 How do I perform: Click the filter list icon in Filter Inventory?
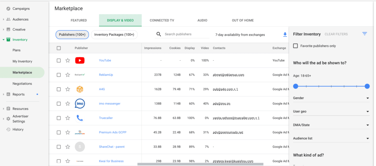point(364,34)
